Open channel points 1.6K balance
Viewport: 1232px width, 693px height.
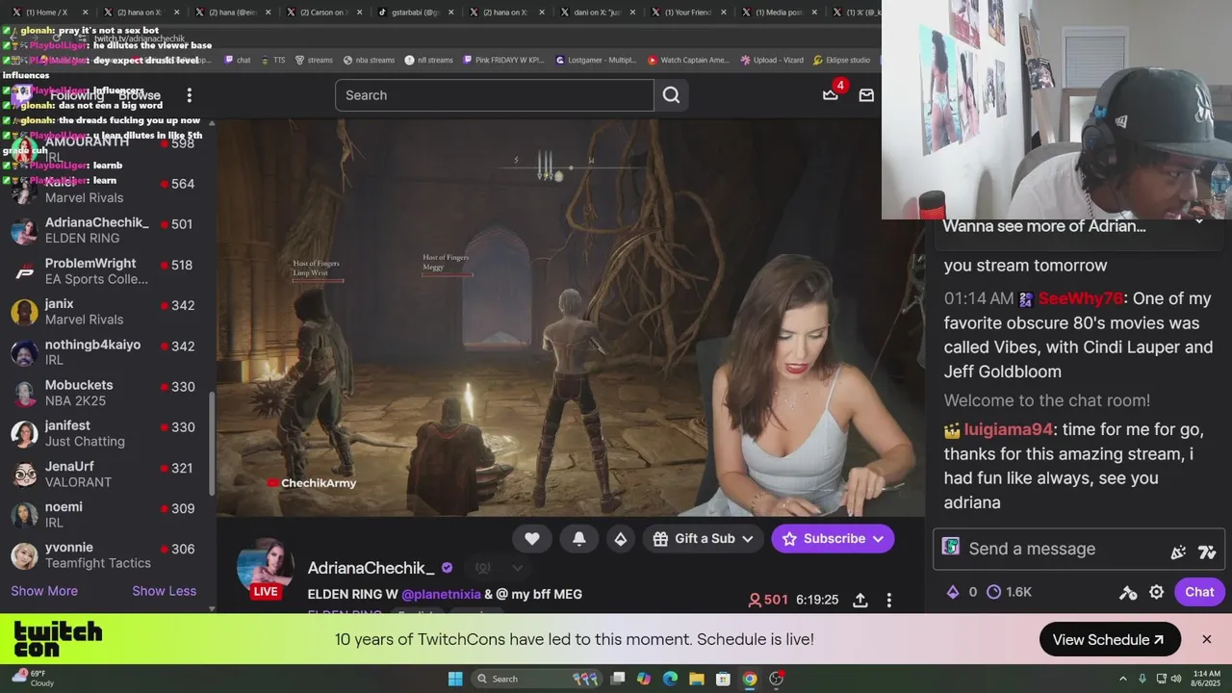tap(1009, 592)
